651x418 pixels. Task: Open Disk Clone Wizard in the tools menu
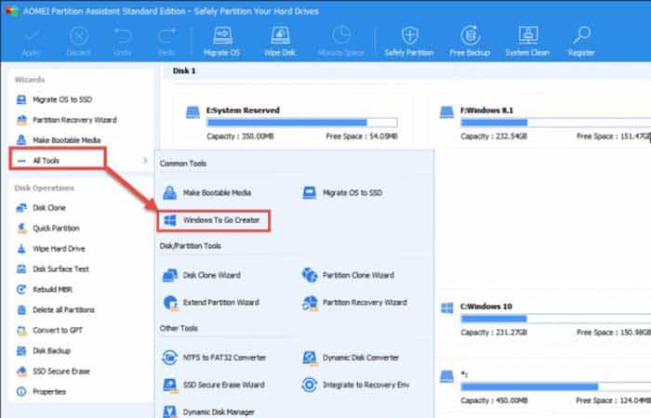(x=202, y=275)
